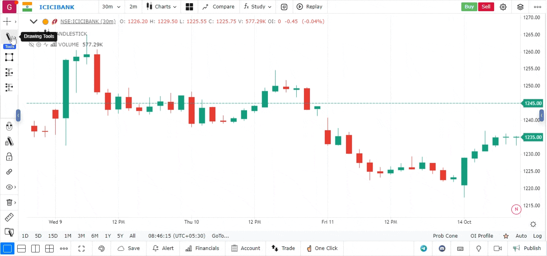The width and height of the screenshot is (547, 256).
Task: Click the Discord icon in bottom bar
Action: point(442,248)
